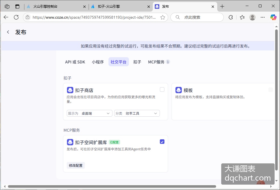Open a new browser tab

click(222, 7)
